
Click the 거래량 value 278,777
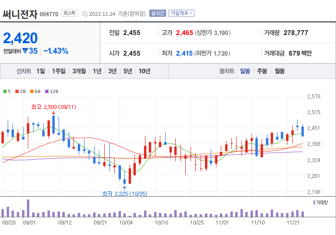296,33
